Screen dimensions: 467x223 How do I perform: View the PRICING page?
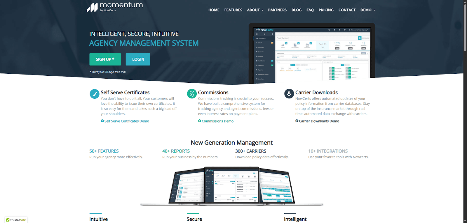tap(326, 10)
